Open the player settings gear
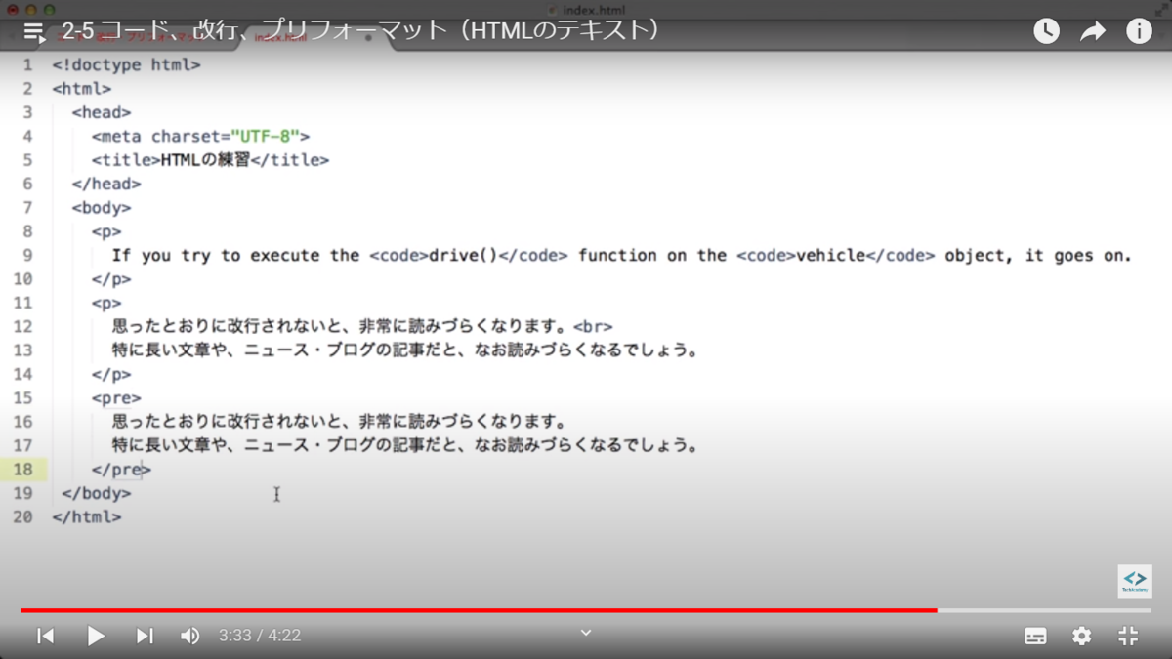The width and height of the screenshot is (1172, 659). click(x=1081, y=636)
